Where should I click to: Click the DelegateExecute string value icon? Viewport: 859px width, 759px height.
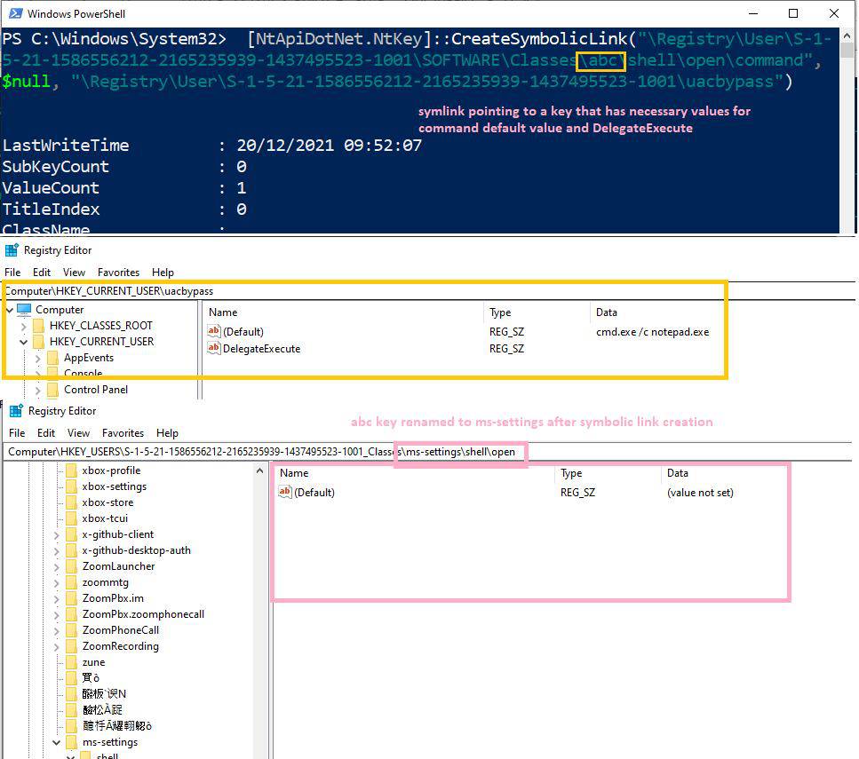tap(213, 349)
